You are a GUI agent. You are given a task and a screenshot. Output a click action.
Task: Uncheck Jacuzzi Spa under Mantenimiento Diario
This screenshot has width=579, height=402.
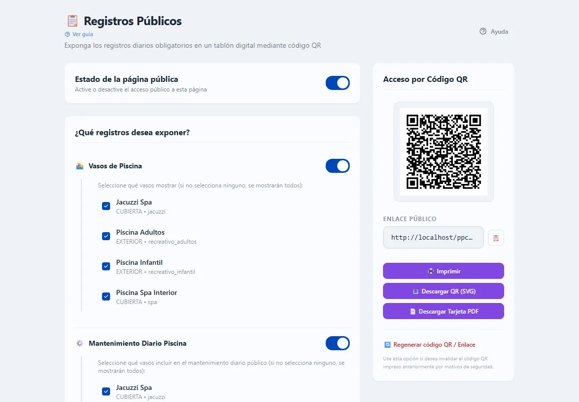pos(106,391)
